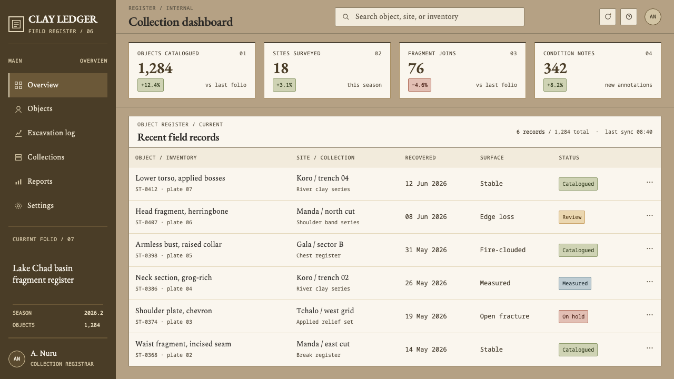The height and width of the screenshot is (379, 674).
Task: Click the date 31 May 2026
Action: point(426,250)
